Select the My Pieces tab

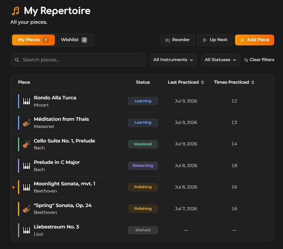33,40
